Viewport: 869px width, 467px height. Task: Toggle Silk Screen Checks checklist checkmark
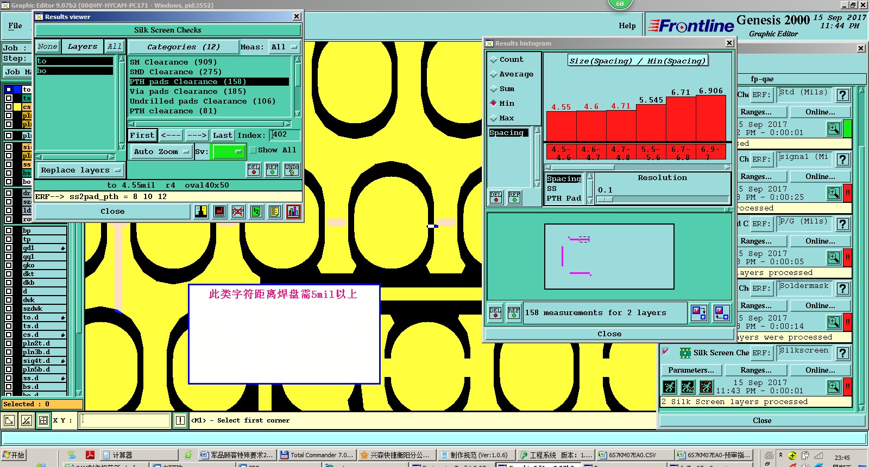pos(666,352)
